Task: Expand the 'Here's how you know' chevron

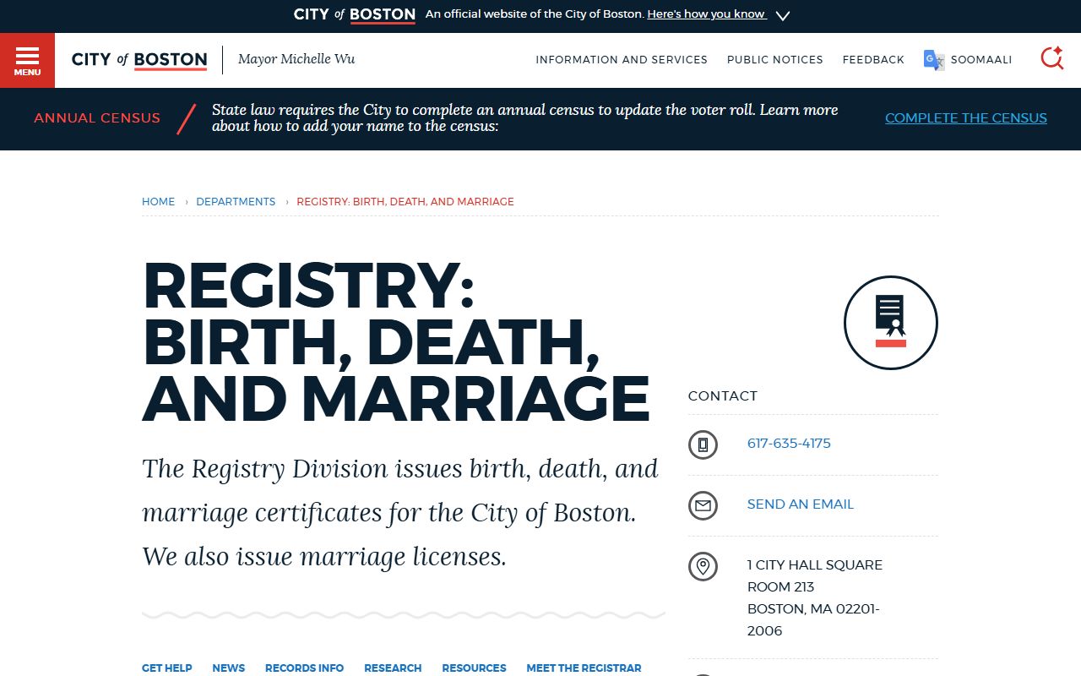Action: pyautogui.click(x=783, y=15)
